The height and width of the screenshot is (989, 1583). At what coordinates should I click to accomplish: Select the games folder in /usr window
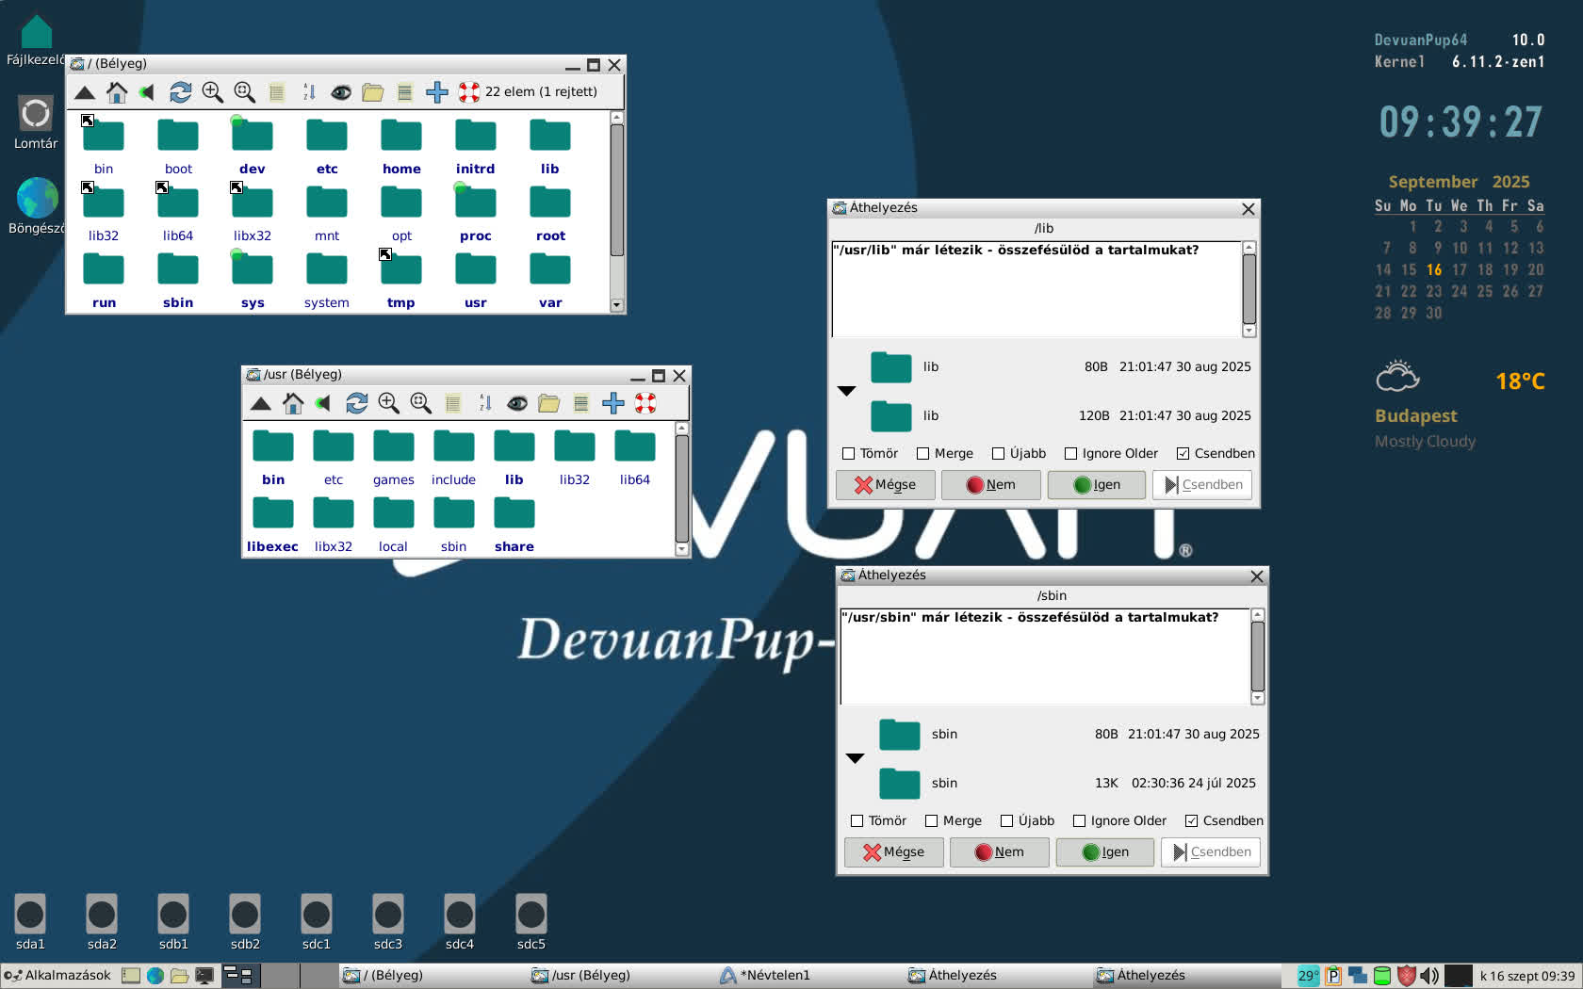pos(394,458)
